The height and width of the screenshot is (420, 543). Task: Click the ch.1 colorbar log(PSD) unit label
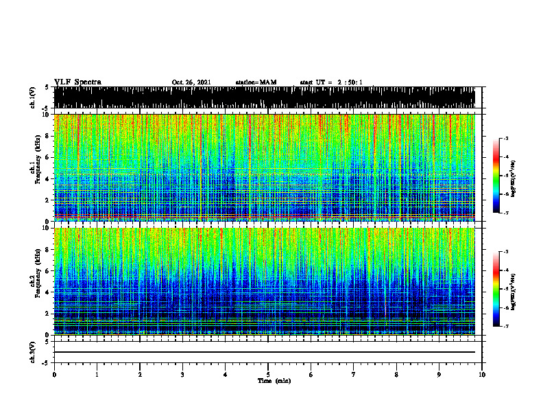(514, 178)
